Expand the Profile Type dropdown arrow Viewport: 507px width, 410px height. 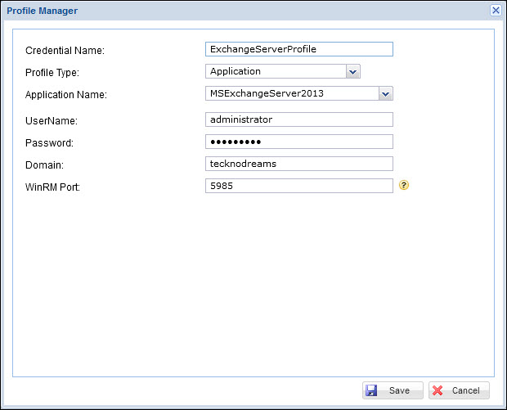click(352, 72)
